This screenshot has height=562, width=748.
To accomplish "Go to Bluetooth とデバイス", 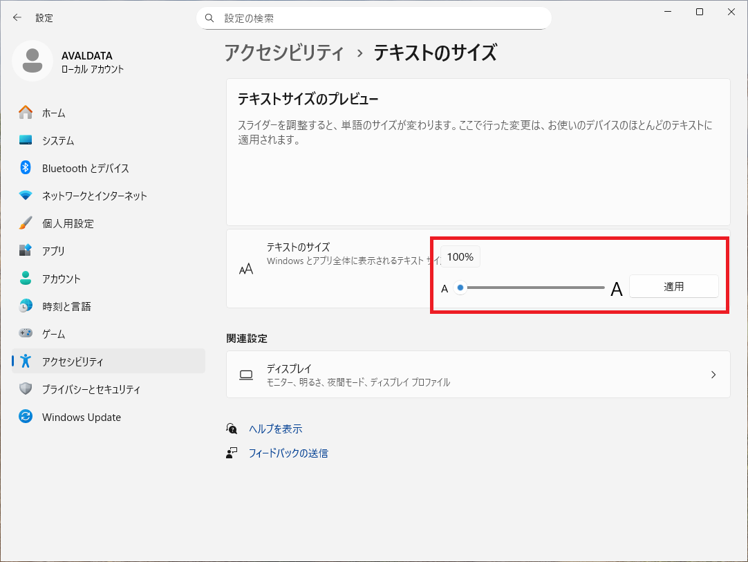I will [x=109, y=169].
